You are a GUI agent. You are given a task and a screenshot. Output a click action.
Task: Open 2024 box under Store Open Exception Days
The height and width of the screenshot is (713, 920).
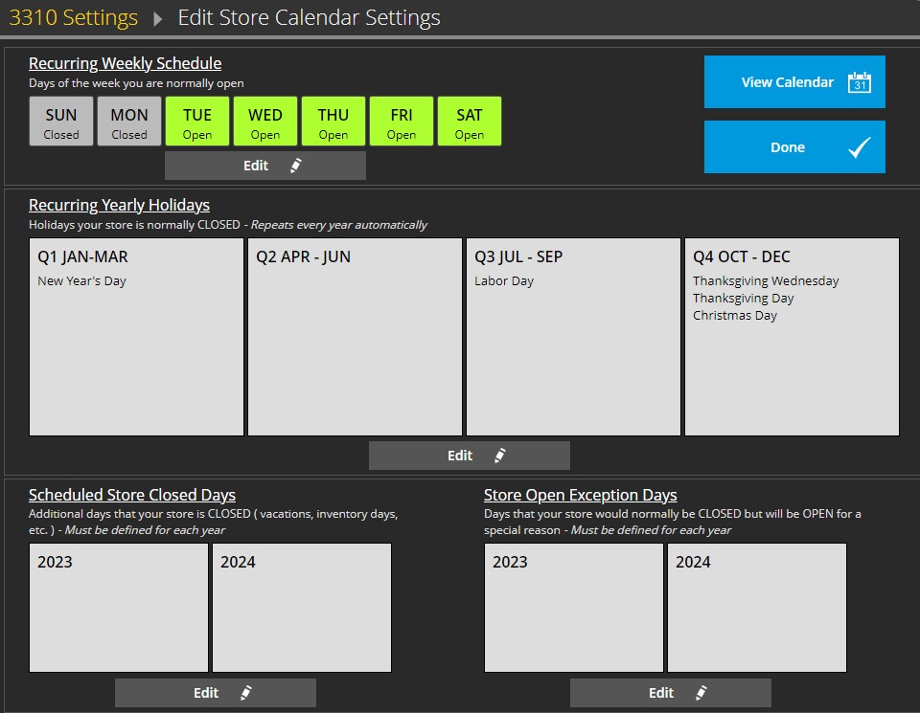(x=756, y=608)
